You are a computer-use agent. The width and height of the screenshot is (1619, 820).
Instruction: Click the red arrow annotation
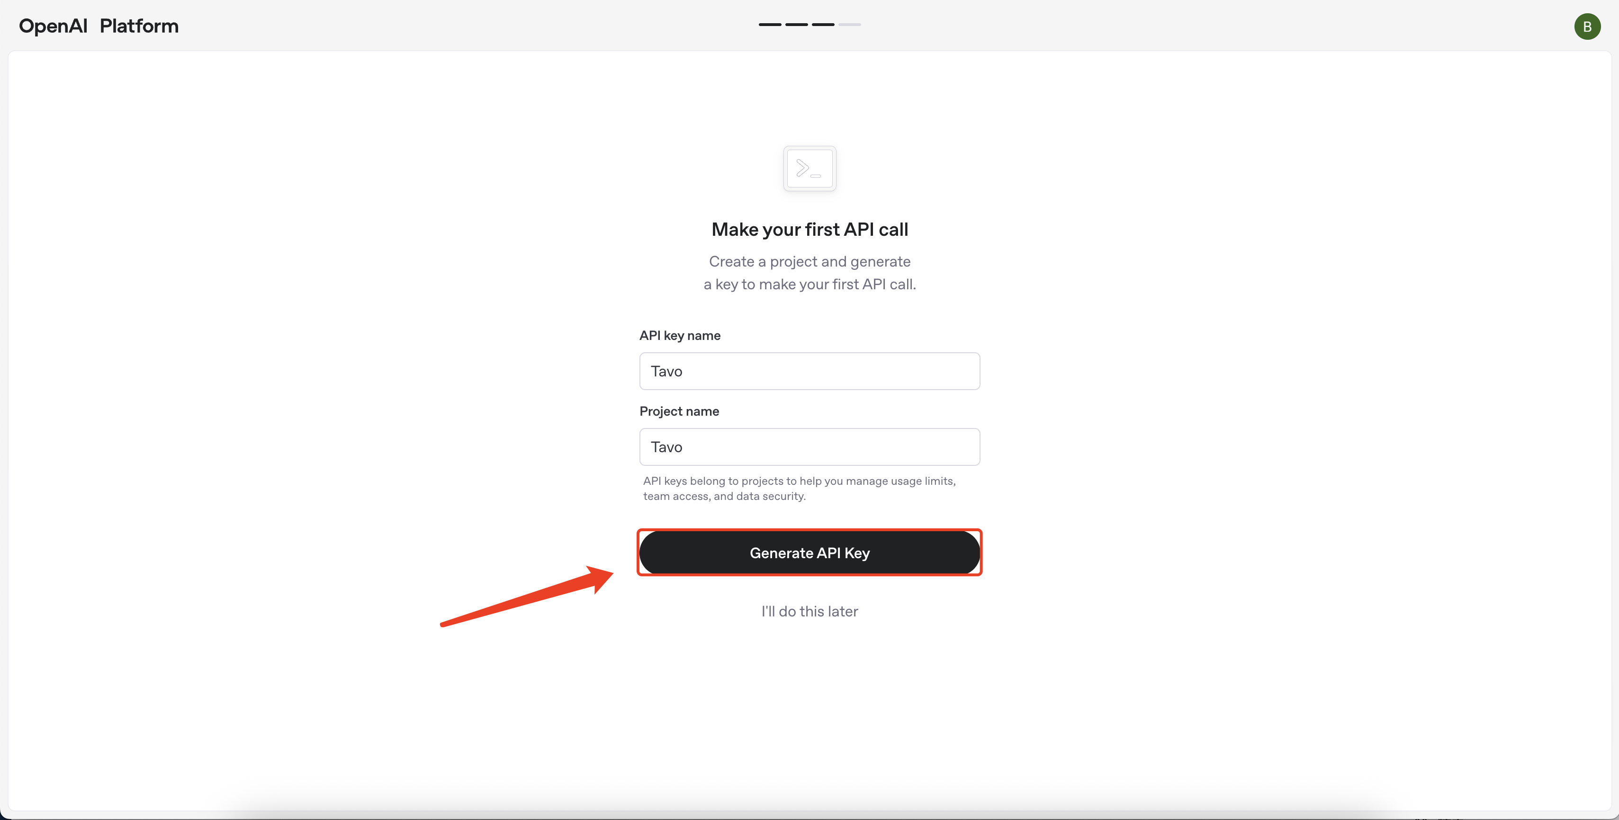pos(528,597)
